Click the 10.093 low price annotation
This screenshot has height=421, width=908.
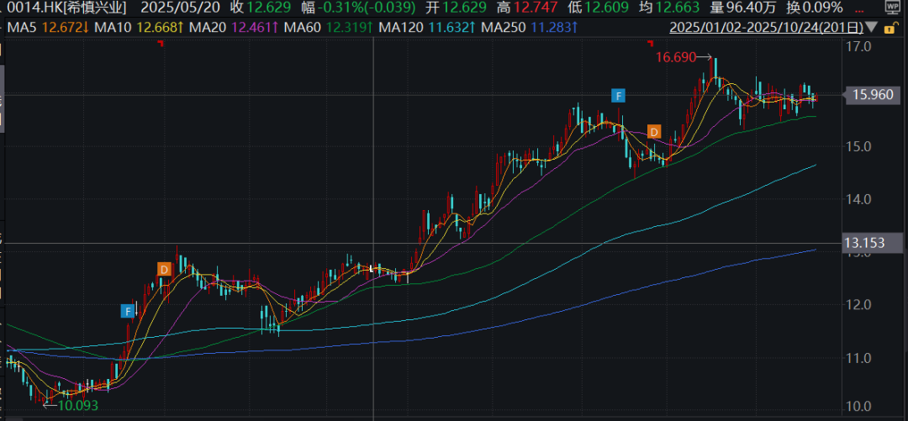[x=74, y=407]
